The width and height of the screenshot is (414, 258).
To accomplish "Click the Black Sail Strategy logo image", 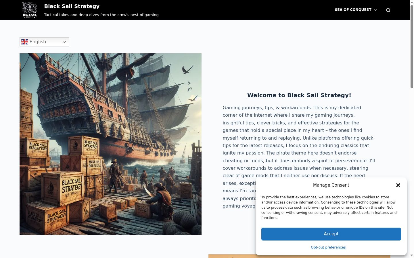I will [30, 10].
